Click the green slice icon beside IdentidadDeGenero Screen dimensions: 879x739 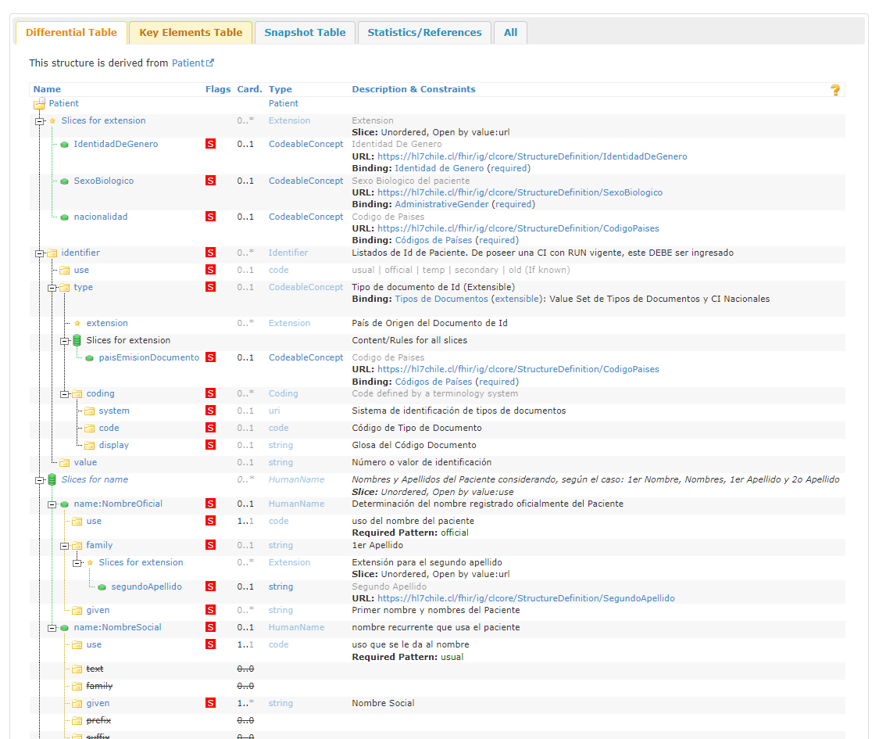[65, 145]
